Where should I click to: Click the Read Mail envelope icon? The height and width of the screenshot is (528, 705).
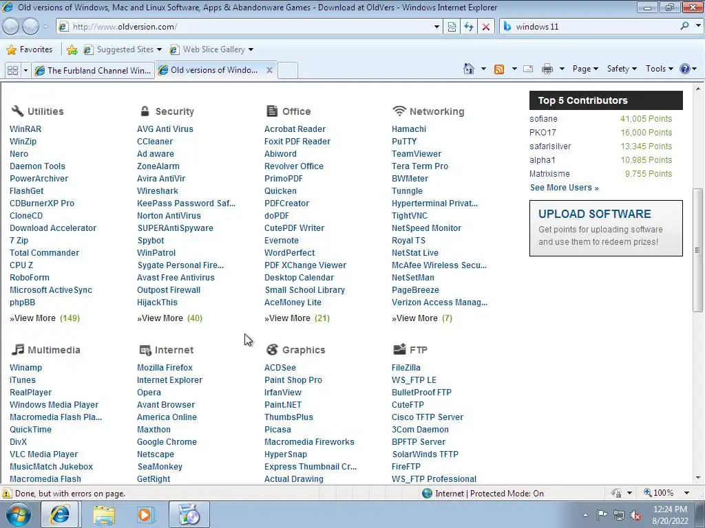tap(528, 69)
